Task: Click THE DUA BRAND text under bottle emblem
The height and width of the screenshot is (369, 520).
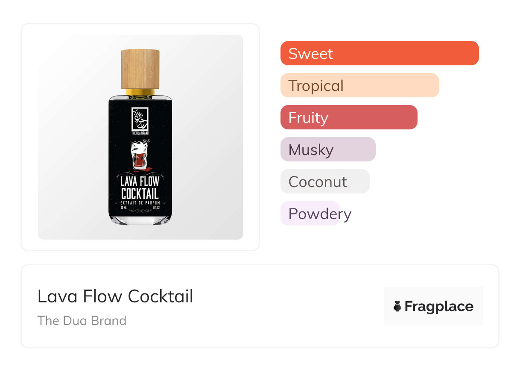Action: coord(140,133)
